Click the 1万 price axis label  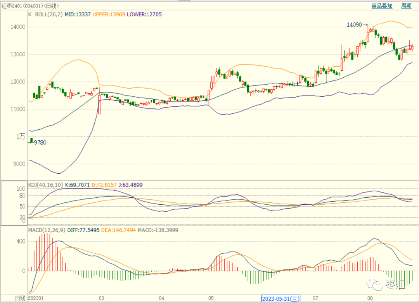[x=21, y=136]
